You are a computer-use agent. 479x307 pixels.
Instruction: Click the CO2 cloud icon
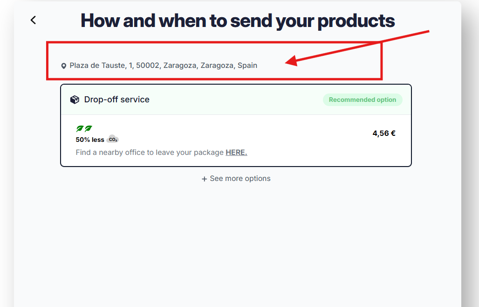(x=113, y=139)
